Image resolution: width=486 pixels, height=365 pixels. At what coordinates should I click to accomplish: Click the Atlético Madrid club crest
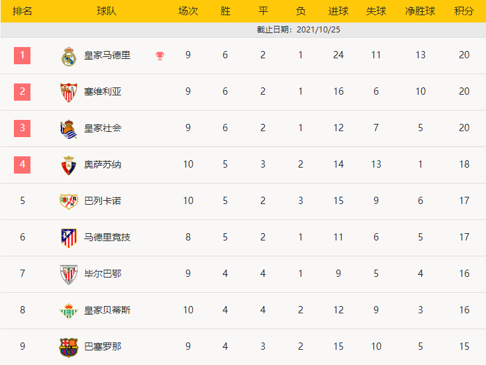click(69, 237)
